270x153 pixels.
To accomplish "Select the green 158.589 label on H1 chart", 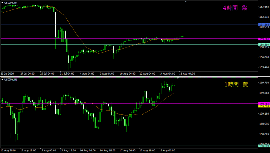I will tap(264, 146).
